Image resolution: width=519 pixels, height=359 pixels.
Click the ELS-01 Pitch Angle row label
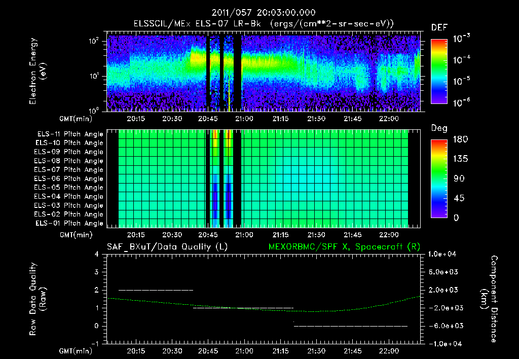tap(69, 223)
